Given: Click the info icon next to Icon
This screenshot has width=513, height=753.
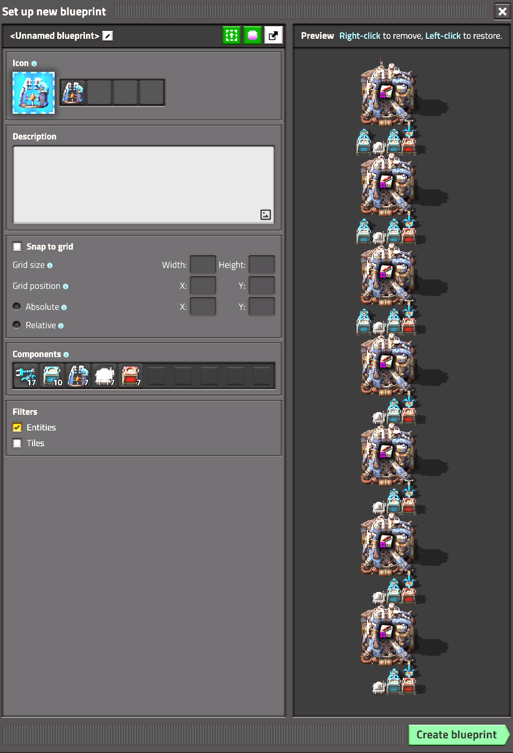Looking at the screenshot, I should [34, 63].
